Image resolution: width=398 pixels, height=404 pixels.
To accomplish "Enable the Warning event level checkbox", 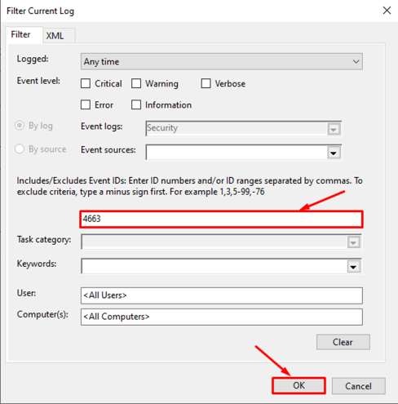I will point(136,83).
